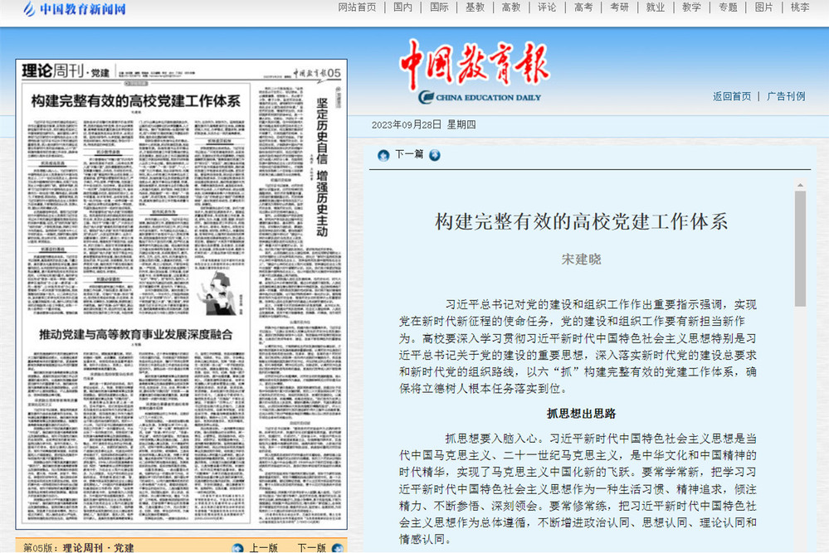
Task: Click the 返回首页 link
Action: tap(731, 96)
